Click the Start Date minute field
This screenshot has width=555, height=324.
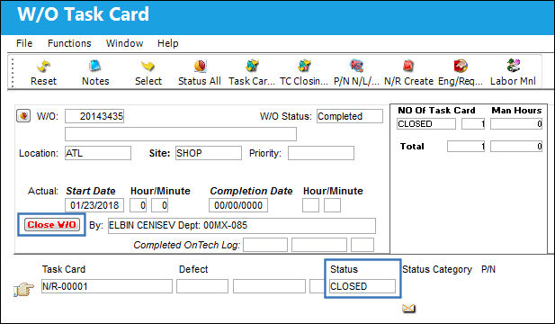point(159,205)
